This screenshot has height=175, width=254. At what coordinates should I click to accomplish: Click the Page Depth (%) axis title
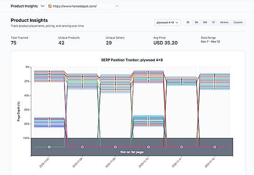coord(19,111)
